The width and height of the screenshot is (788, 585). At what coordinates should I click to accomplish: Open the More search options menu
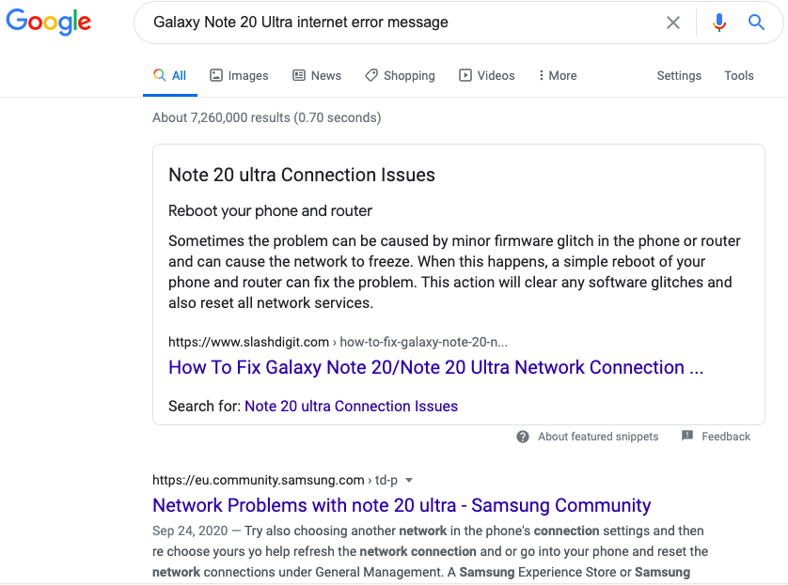click(x=558, y=75)
